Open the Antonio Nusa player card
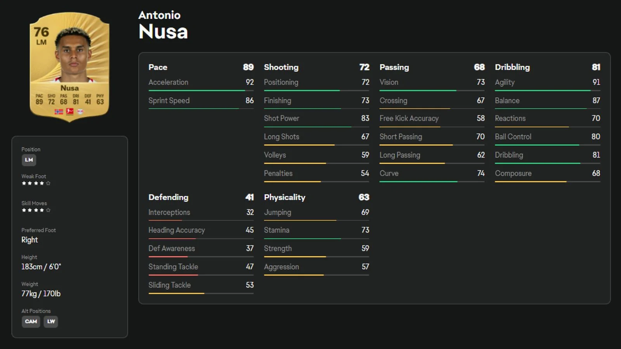The image size is (621, 349). (69, 67)
